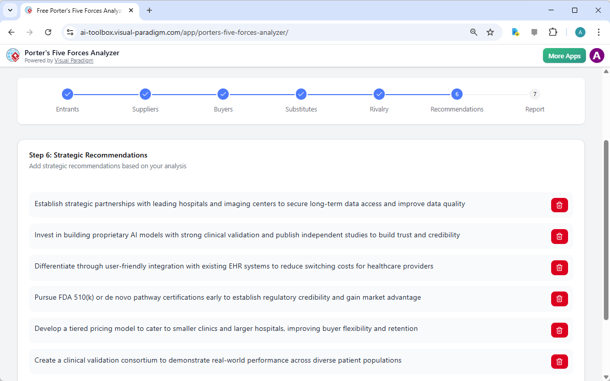610x381 pixels.
Task: Return to the Rivalry step
Action: [x=379, y=94]
